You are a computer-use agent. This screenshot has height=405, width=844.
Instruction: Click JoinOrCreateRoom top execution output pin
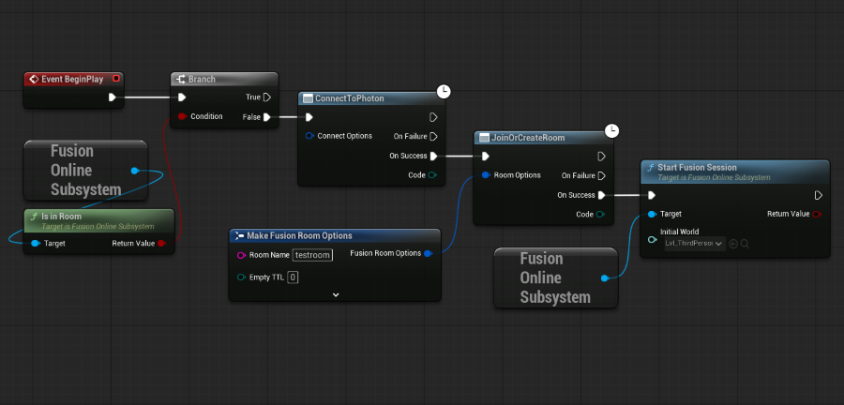click(x=602, y=156)
